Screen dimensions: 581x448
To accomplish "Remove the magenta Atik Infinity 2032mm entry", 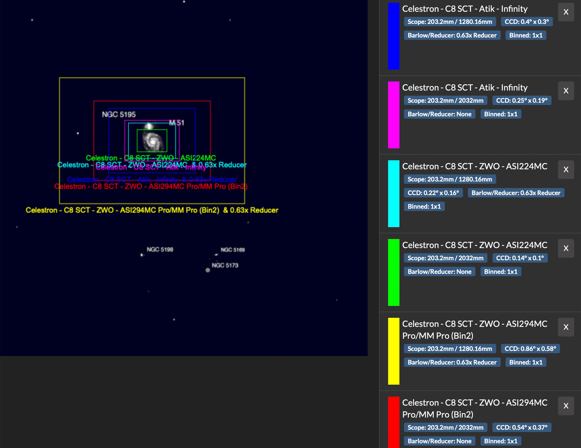I will 566,91.
